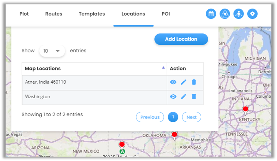Click pencil icon for Washington row

tap(183, 96)
